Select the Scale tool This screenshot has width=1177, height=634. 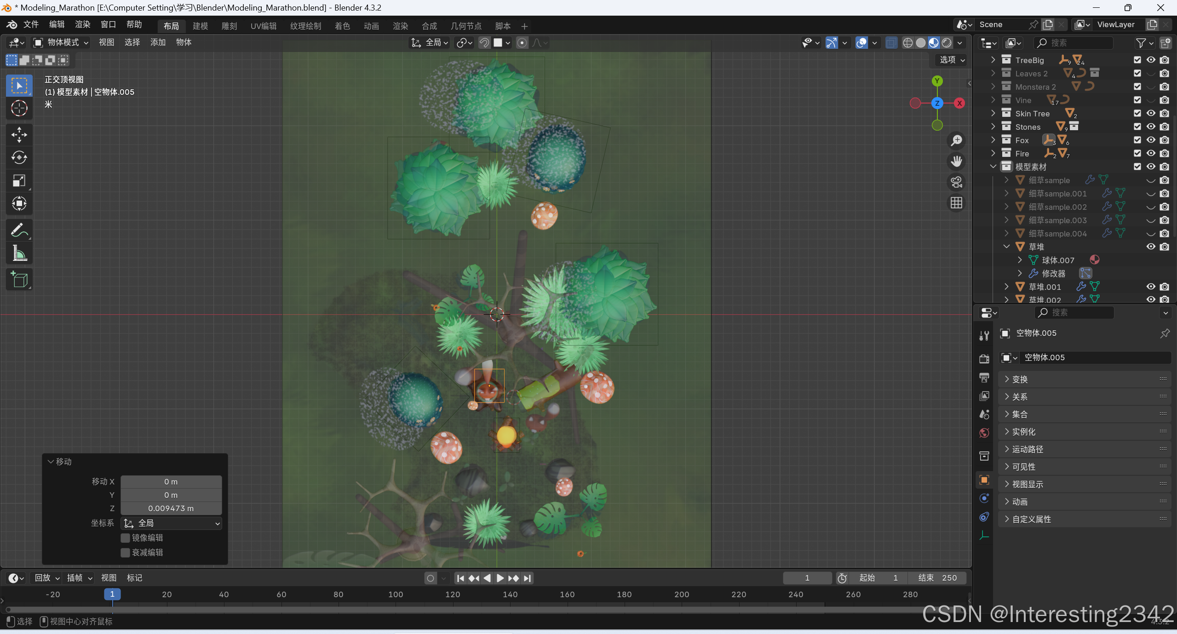[19, 181]
